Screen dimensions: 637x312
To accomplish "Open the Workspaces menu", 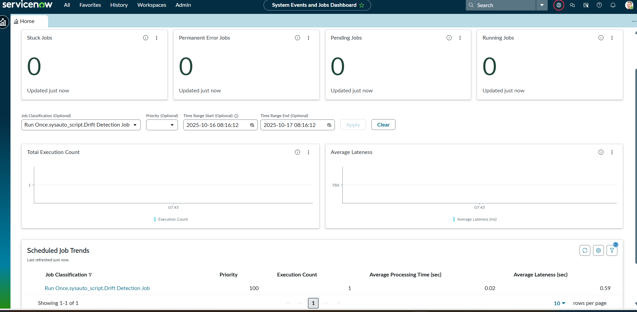I will click(152, 5).
